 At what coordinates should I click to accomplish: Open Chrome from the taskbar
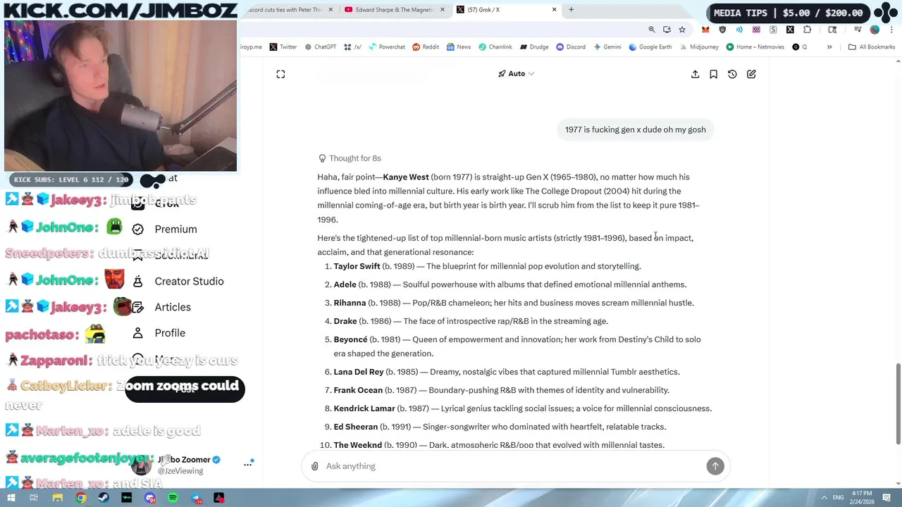(81, 498)
